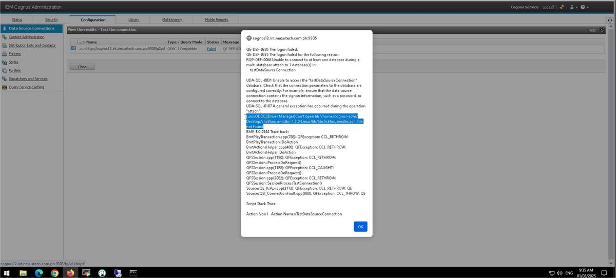Open the clock showing 9:35 AM

[586, 273]
